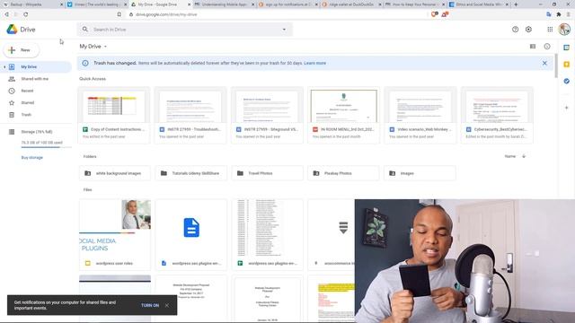Close the notifications toast popup

click(x=167, y=305)
